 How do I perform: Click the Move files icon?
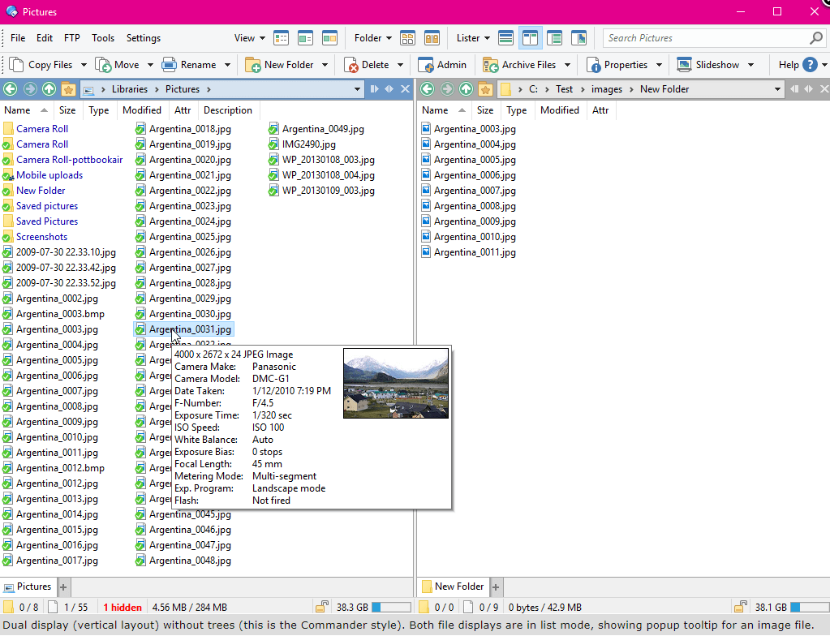[x=103, y=65]
